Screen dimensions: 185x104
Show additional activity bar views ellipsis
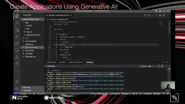click(17, 70)
